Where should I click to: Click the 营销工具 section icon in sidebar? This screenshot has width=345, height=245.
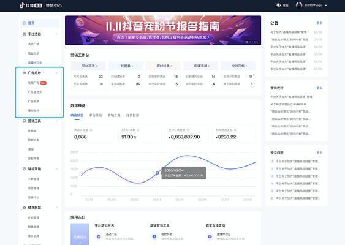coord(24,121)
